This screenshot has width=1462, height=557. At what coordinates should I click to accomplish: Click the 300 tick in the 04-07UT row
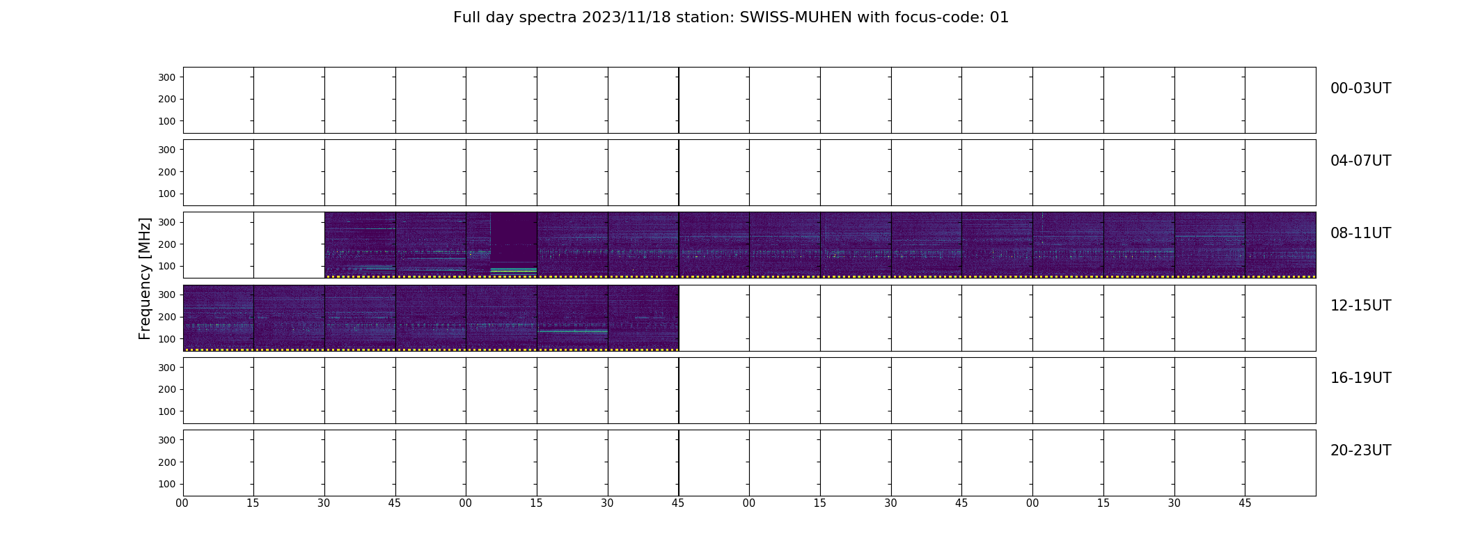pyautogui.click(x=167, y=150)
